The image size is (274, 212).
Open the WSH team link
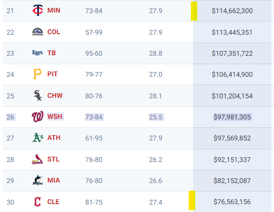point(55,117)
